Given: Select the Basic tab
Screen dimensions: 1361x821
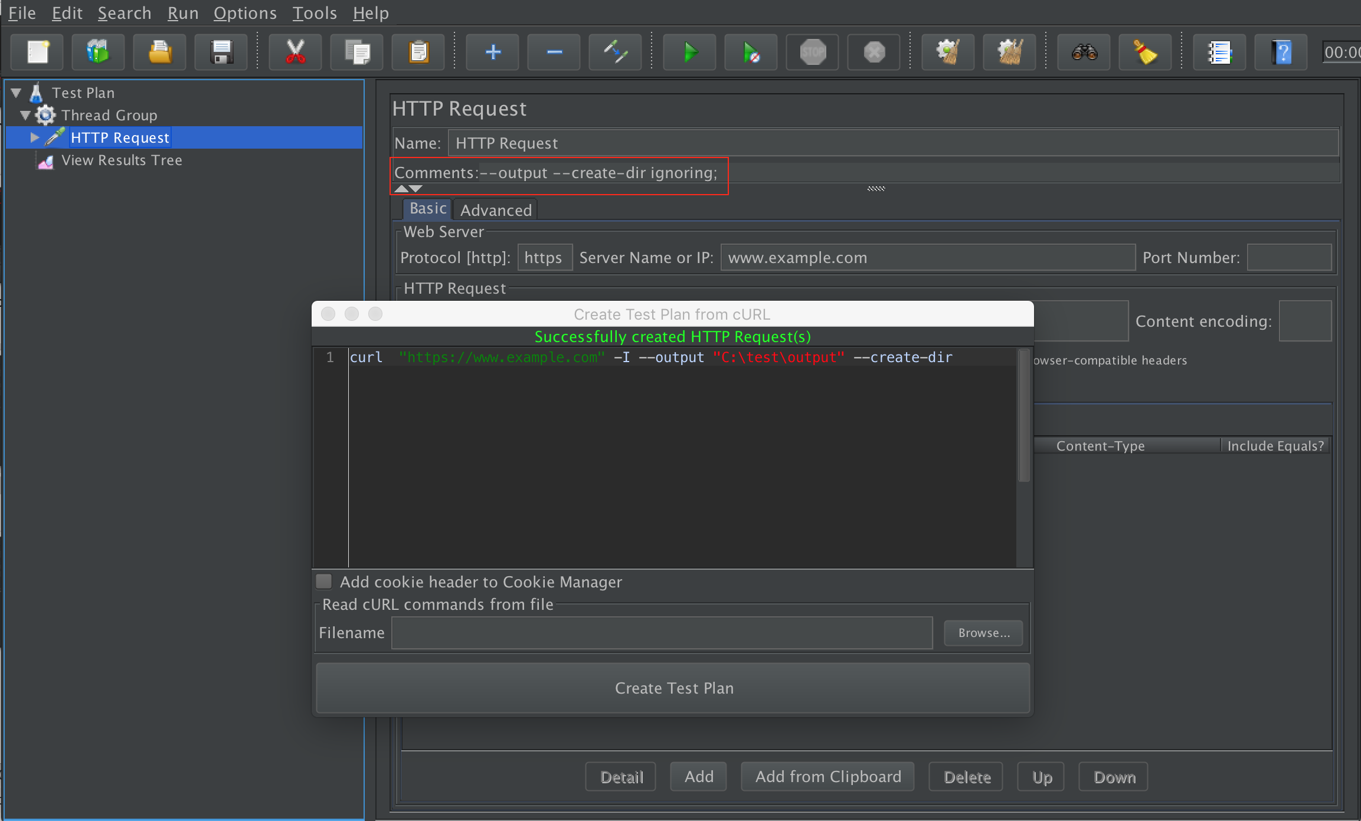Looking at the screenshot, I should point(426,208).
